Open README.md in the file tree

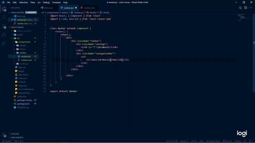pos(23,107)
